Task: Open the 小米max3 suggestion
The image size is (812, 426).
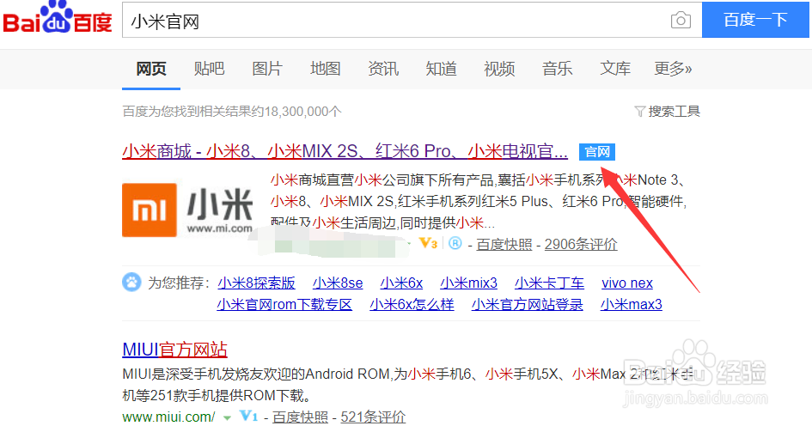Action: click(x=632, y=304)
